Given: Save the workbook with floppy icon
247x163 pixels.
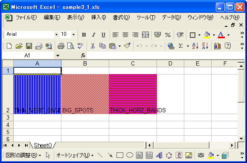Looking at the screenshot, I should pos(29,46).
